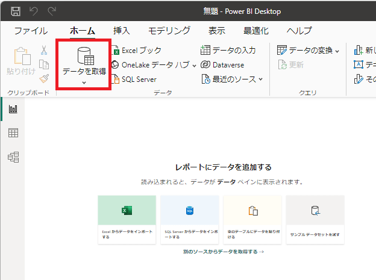Click the text box icon in ribbon

click(x=359, y=64)
